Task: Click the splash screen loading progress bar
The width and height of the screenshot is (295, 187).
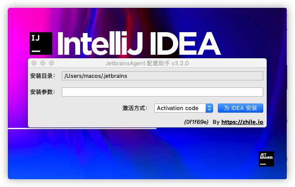Action: tap(82, 129)
